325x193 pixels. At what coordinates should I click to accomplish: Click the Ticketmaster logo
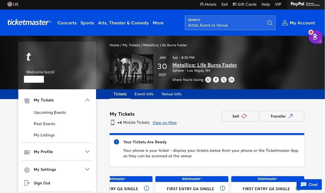pos(29,22)
